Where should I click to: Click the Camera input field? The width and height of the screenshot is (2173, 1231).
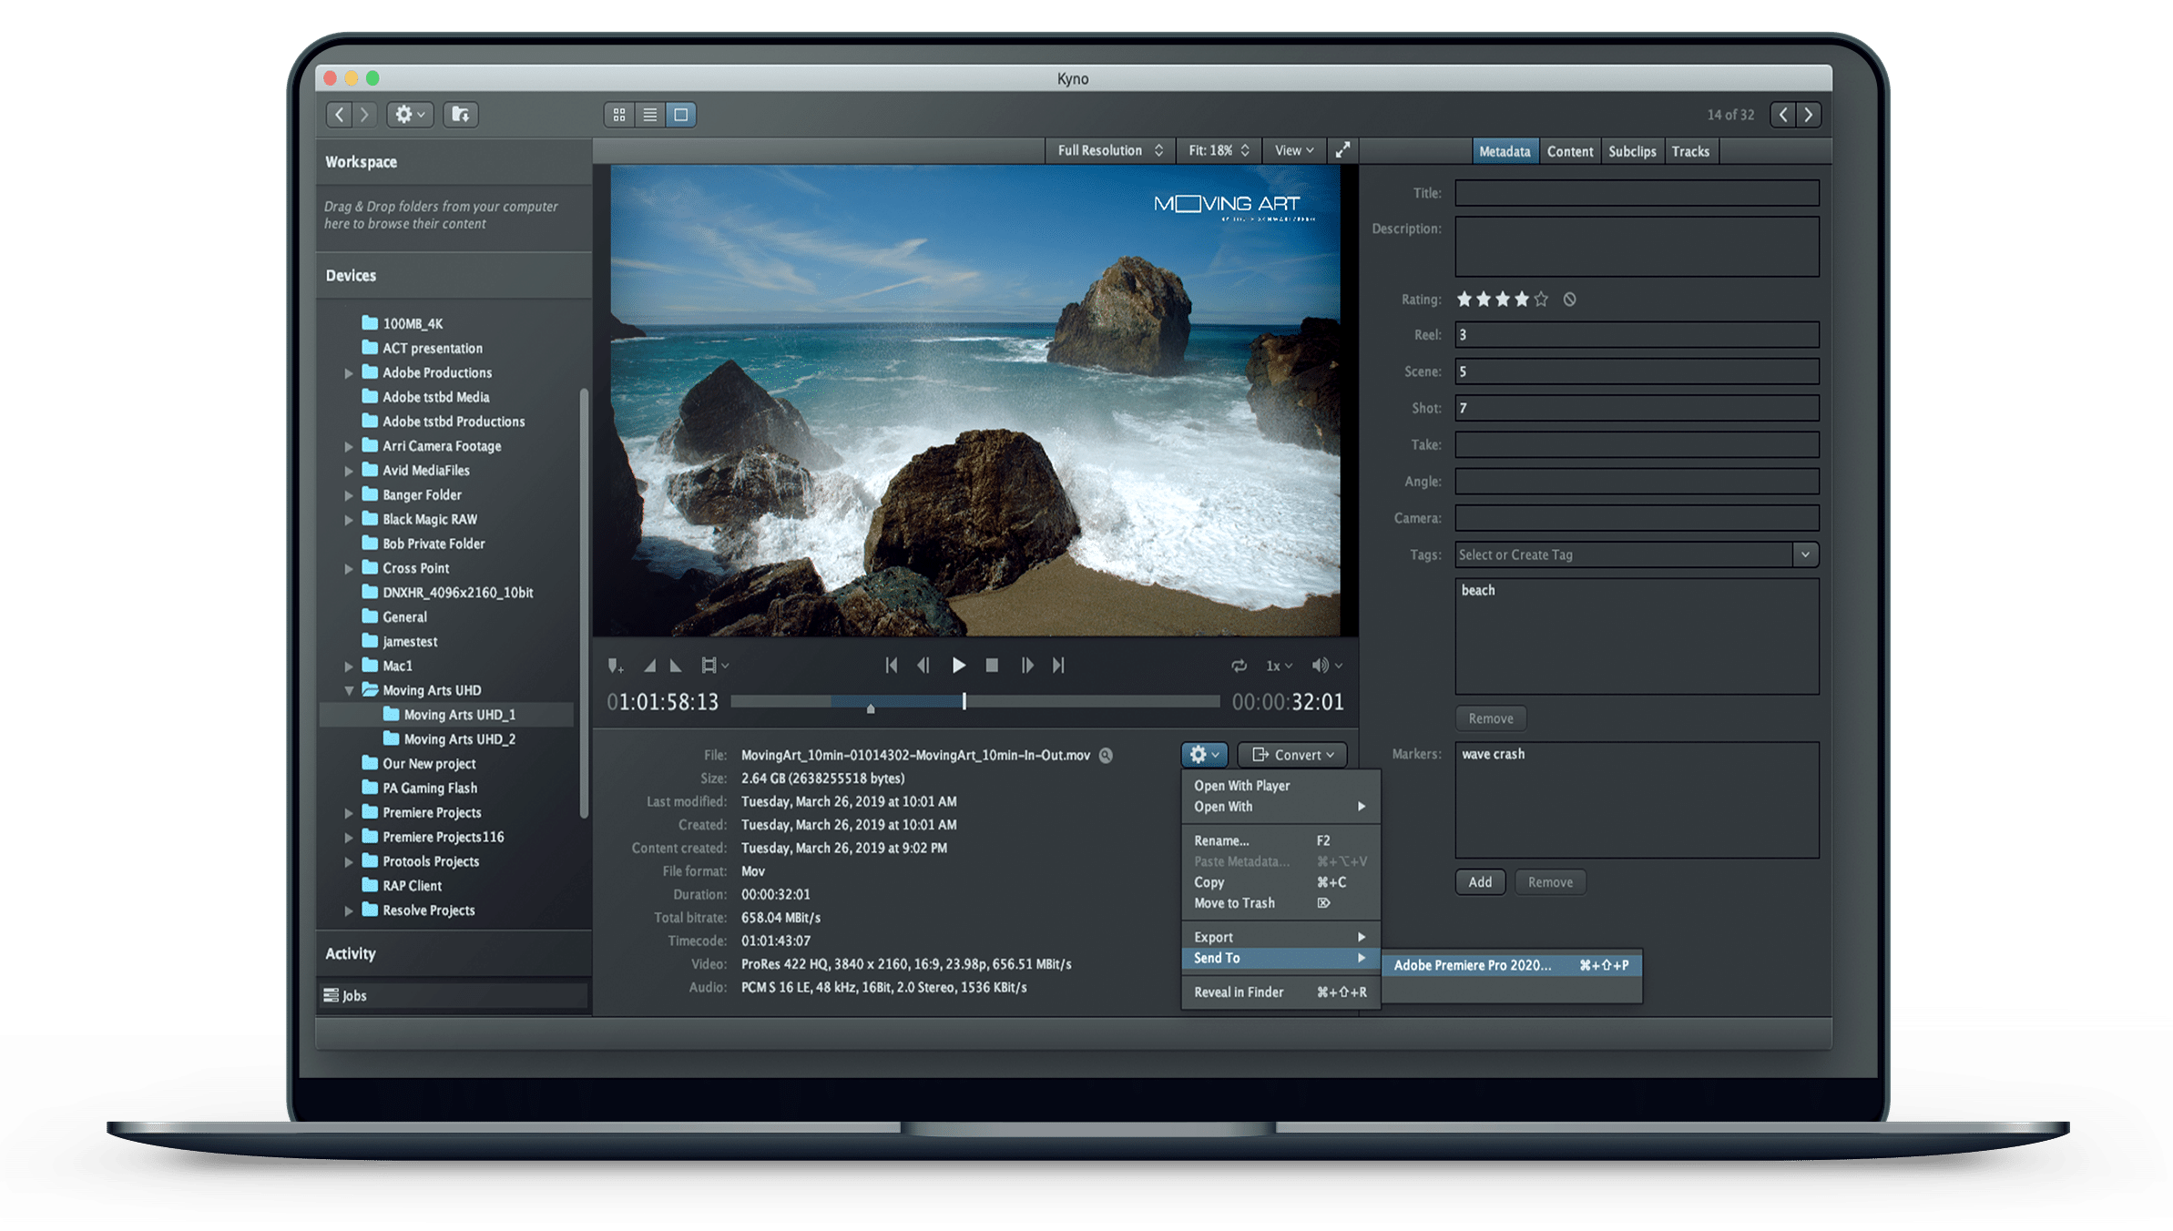click(x=1637, y=518)
